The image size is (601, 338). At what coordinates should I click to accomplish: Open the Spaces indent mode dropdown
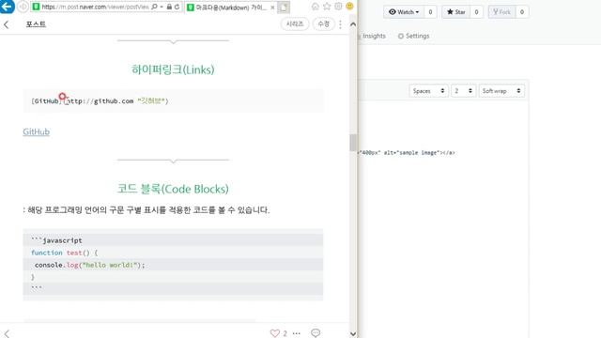(x=428, y=91)
